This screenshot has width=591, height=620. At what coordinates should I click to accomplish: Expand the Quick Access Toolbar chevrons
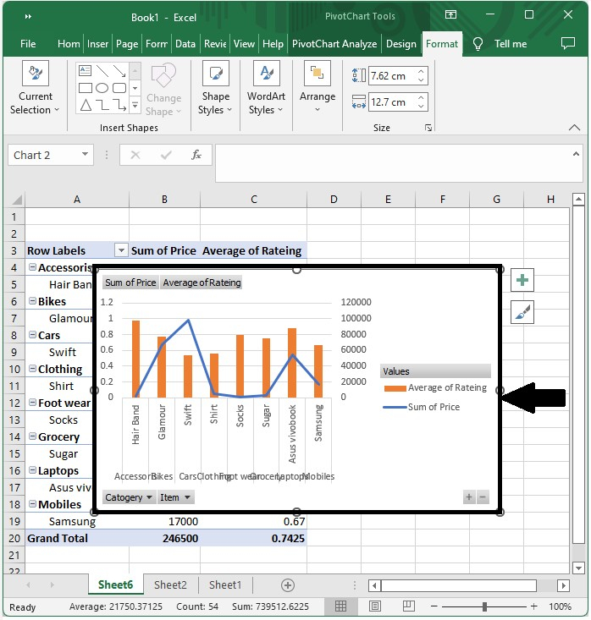pyautogui.click(x=28, y=17)
